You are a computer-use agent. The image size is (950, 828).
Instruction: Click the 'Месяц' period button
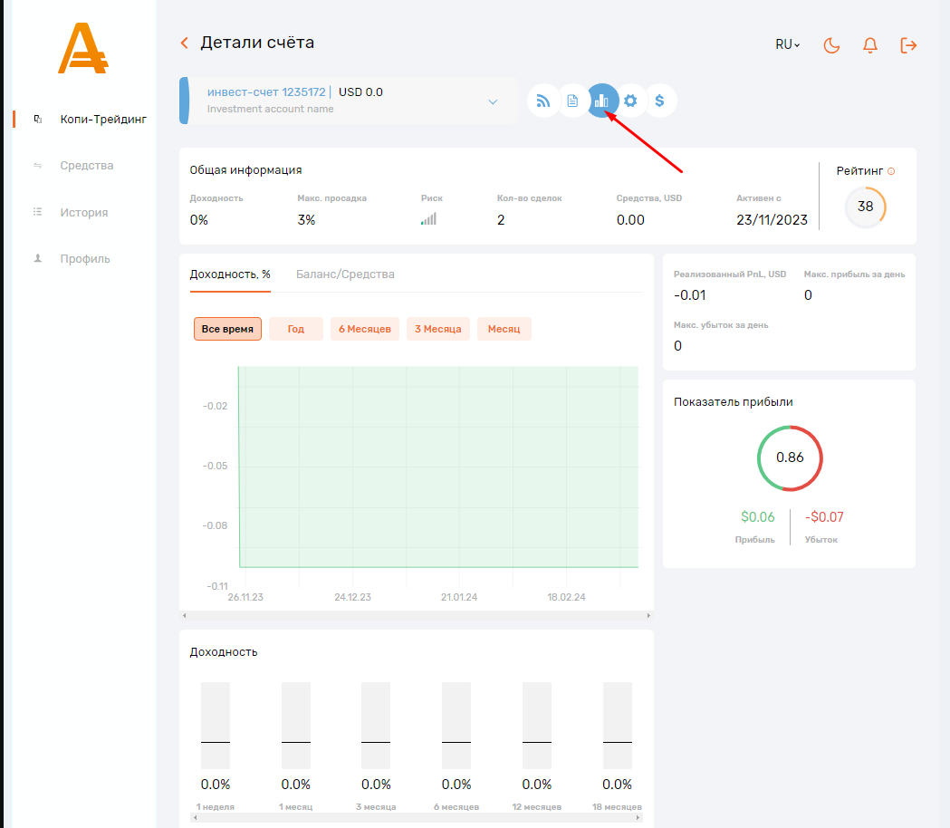(504, 329)
